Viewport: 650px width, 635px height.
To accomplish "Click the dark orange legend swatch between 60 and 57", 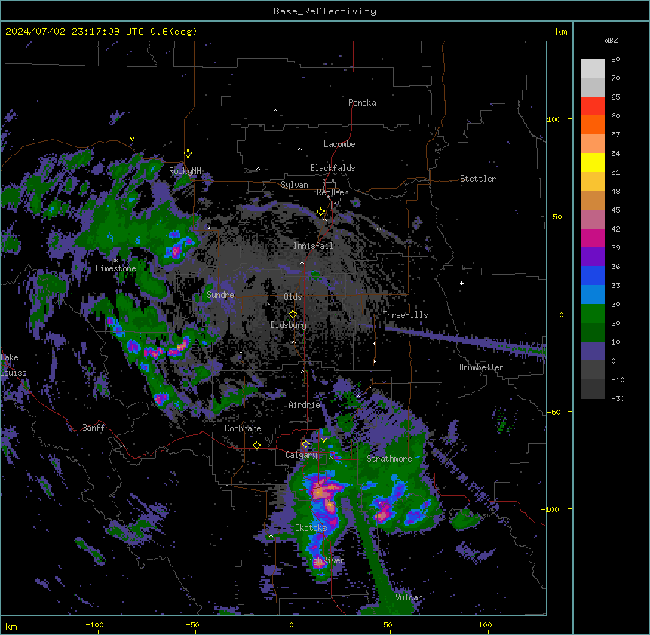I will 593,124.
